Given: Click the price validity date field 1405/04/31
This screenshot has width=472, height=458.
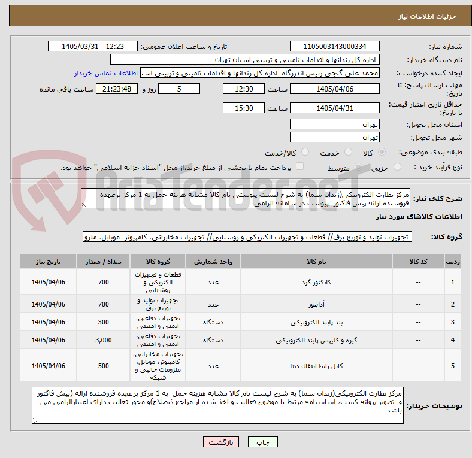Looking at the screenshot, I should click(x=334, y=108).
